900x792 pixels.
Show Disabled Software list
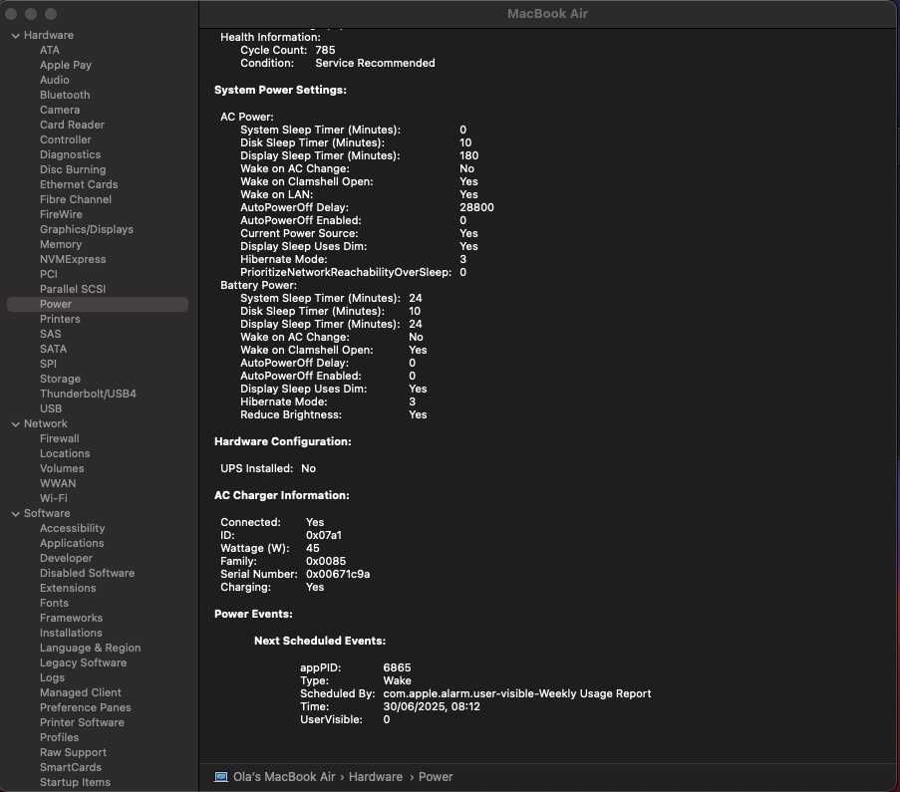(88, 573)
